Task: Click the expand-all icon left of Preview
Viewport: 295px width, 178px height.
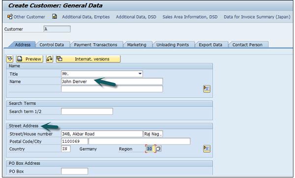Action: [x=10, y=59]
